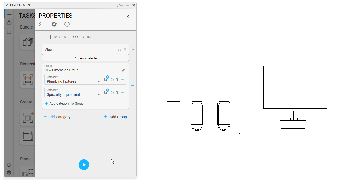Click Add Category To Group
Image resolution: width=356 pixels, height=180 pixels.
(64, 103)
